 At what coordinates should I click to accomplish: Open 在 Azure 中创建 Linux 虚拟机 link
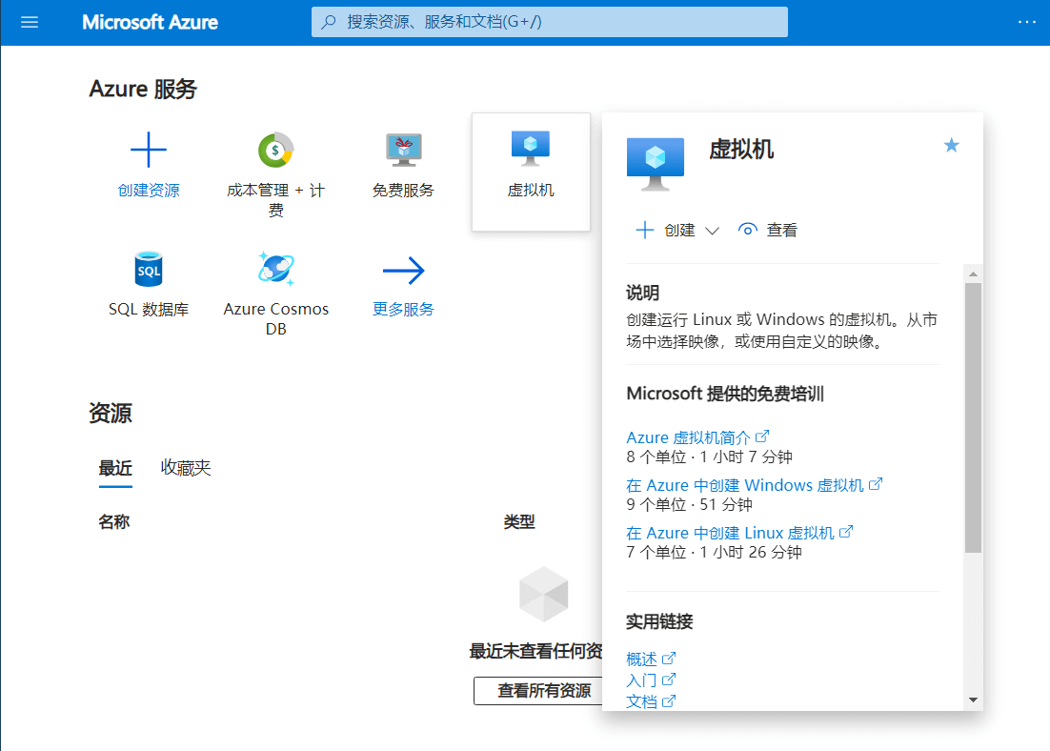[730, 533]
